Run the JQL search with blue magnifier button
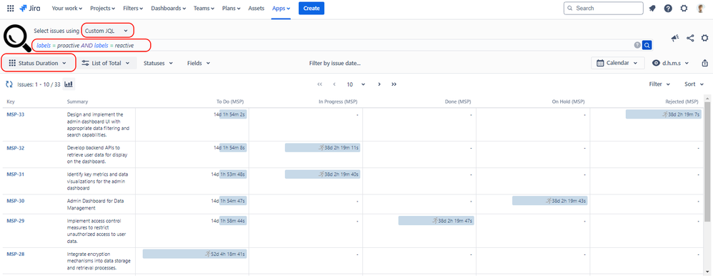This screenshot has width=713, height=278. coord(647,45)
